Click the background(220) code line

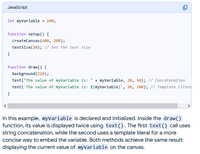(30, 74)
